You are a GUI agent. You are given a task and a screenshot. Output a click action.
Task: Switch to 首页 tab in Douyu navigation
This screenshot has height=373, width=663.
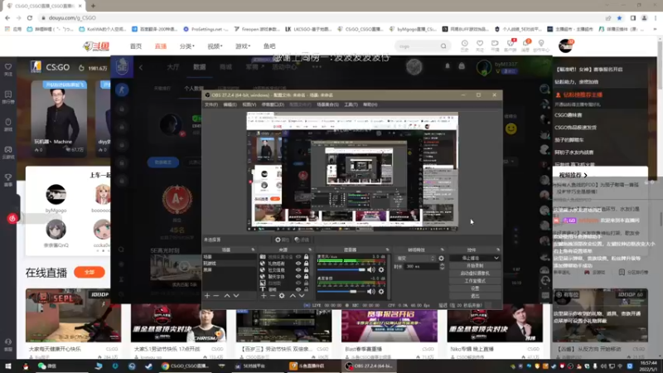[x=136, y=46]
